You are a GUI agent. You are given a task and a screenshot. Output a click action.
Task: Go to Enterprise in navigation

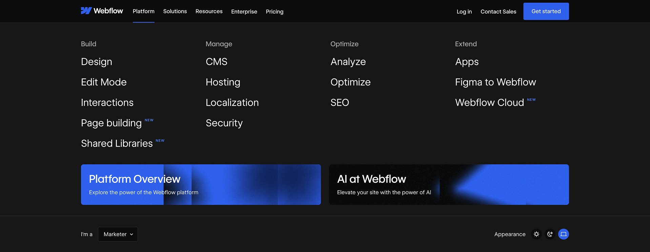pyautogui.click(x=244, y=11)
